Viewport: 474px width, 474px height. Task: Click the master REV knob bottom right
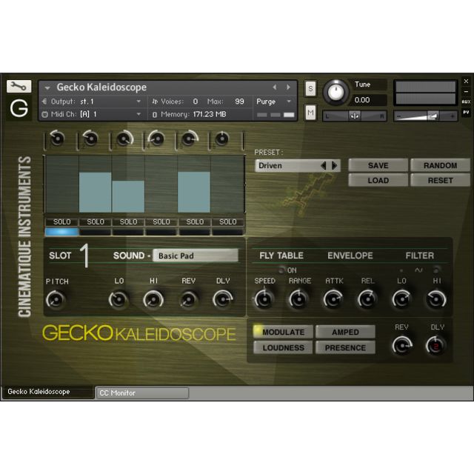pos(402,346)
